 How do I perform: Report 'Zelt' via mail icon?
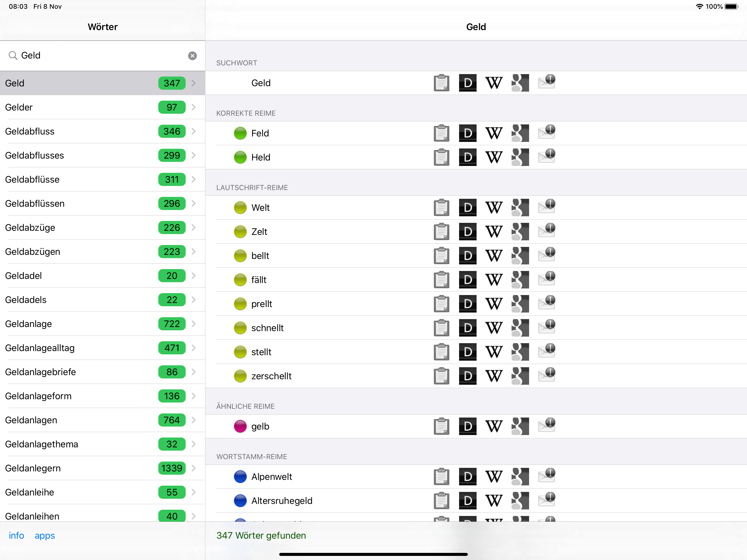[x=547, y=231]
